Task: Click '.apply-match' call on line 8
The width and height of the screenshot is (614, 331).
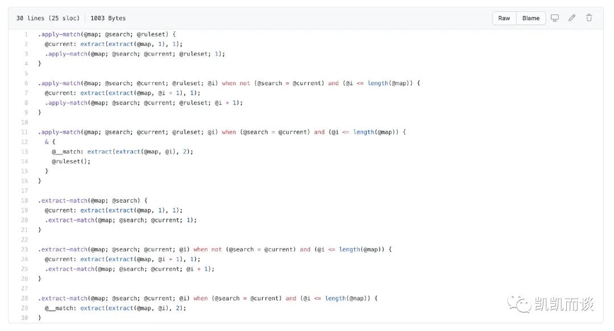Action: point(66,103)
